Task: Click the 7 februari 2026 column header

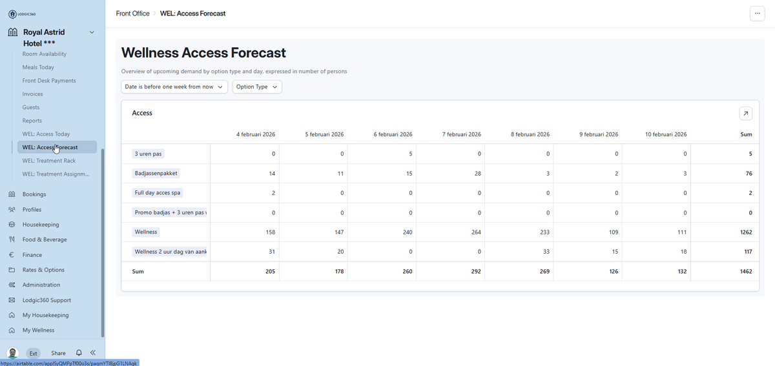Action: pos(462,134)
